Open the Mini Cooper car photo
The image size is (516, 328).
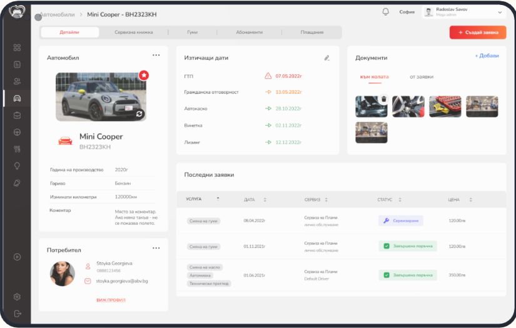coord(101,97)
